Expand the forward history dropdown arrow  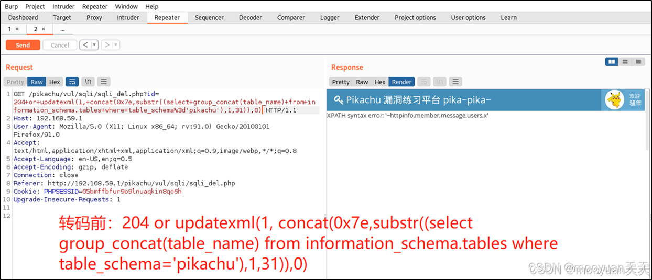coord(116,45)
